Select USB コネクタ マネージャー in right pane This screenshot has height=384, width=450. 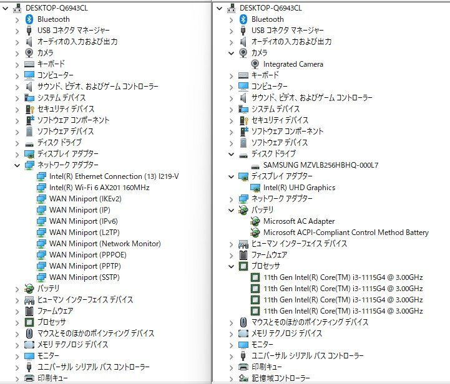coord(288,31)
